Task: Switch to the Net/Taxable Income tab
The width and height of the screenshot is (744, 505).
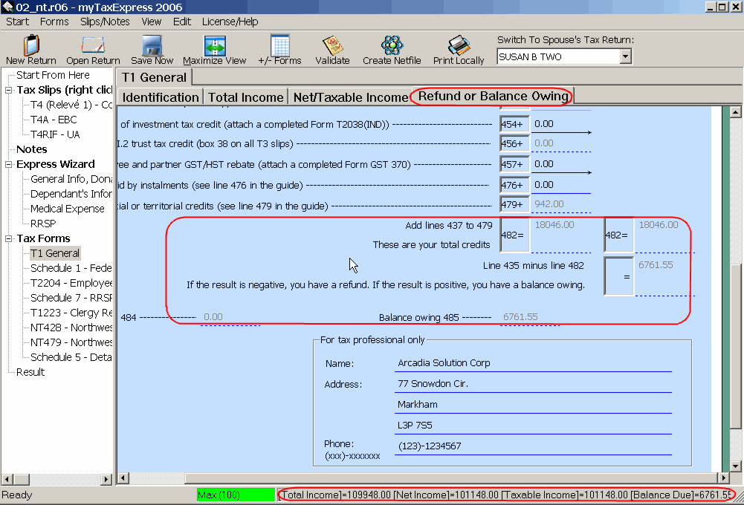Action: [x=350, y=97]
